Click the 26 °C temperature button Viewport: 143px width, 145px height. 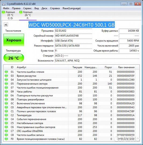point(14,58)
